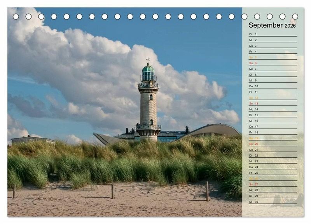Click the lighthouse's lower balcony gallery
The width and height of the screenshot is (311, 224).
(x=148, y=127)
